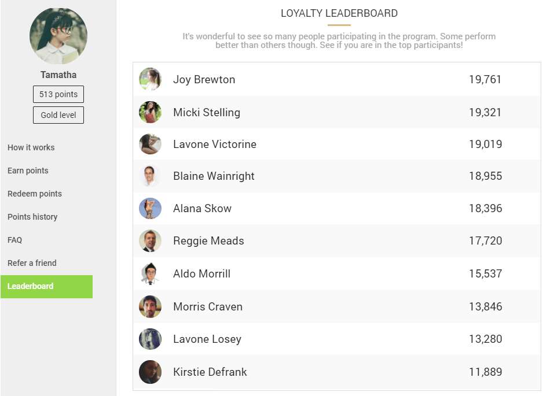Select Lavone Victorine's avatar

pos(150,143)
